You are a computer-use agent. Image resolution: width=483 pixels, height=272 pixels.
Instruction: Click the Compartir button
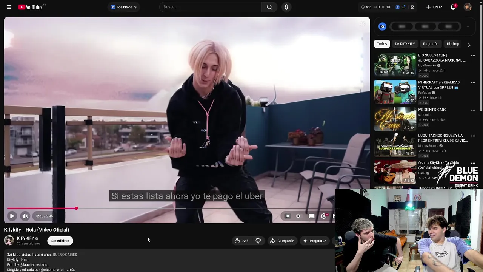281,241
